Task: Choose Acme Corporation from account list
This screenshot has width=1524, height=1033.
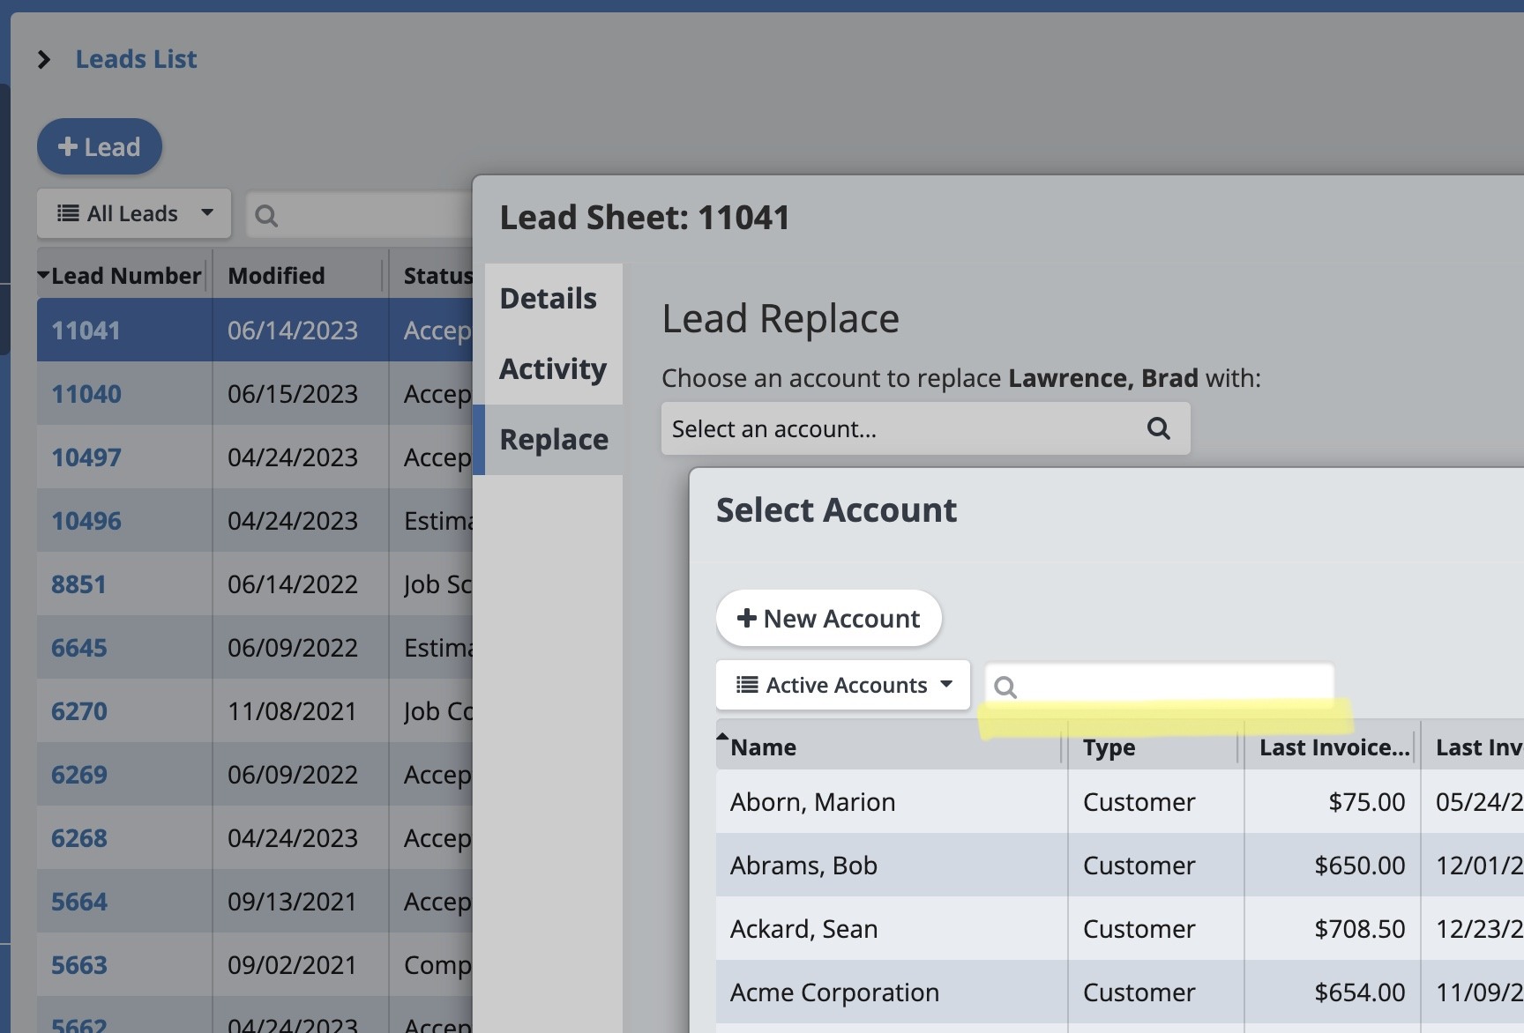Action: click(834, 992)
